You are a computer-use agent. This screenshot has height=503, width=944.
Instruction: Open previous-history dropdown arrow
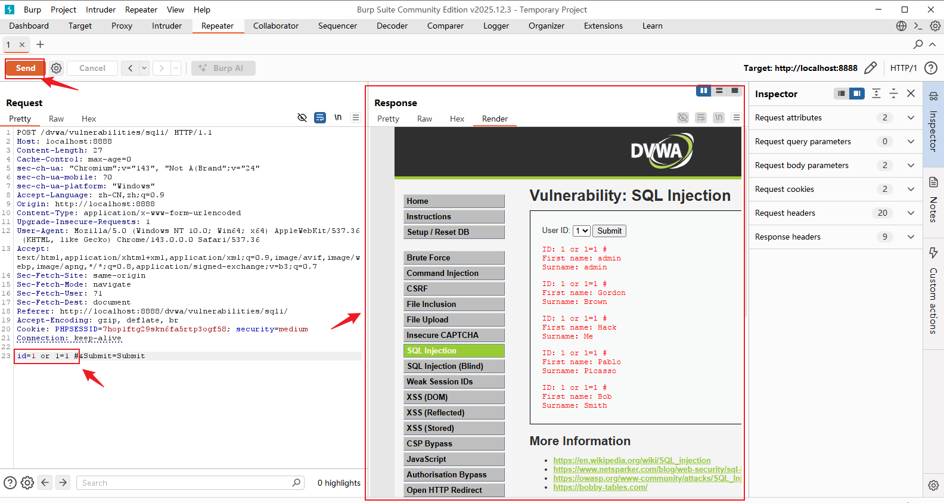click(144, 68)
